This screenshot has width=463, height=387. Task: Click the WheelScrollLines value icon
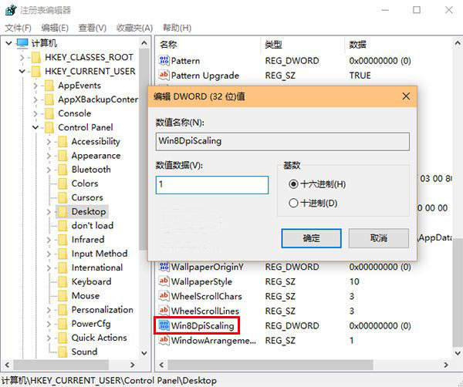click(x=164, y=311)
